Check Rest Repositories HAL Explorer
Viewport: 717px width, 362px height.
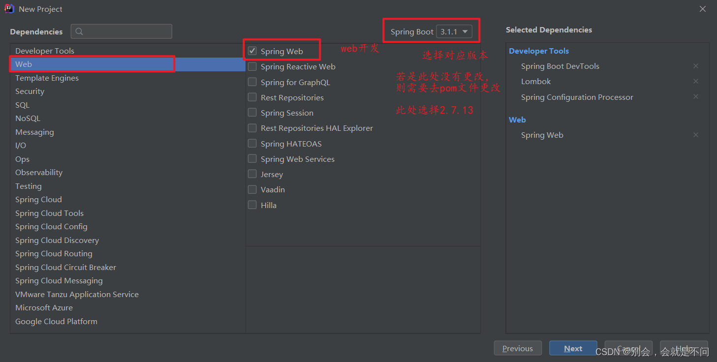pos(252,128)
